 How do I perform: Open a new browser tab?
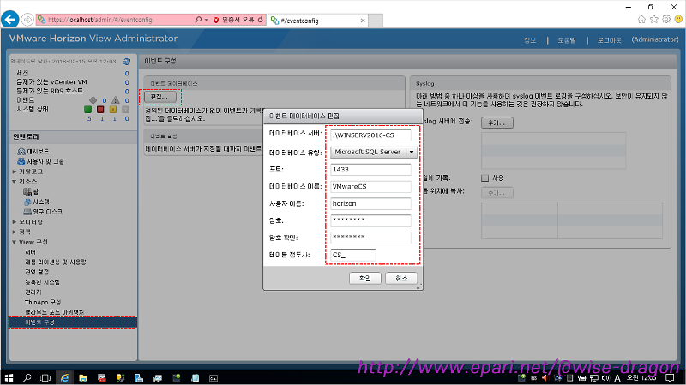(x=376, y=21)
